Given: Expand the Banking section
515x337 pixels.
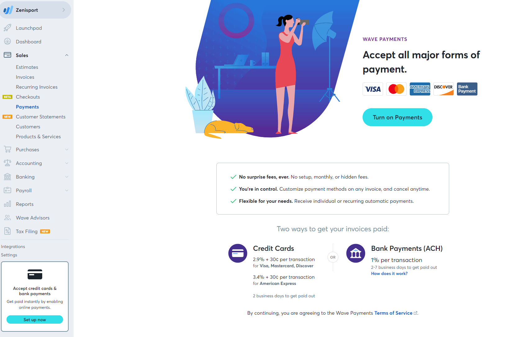Looking at the screenshot, I should (67, 176).
